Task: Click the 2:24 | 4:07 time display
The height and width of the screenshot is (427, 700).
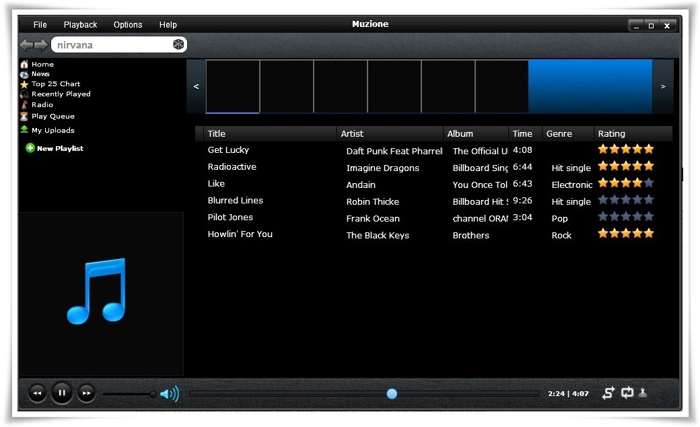Action: tap(568, 394)
